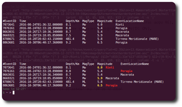The image size is (182, 107).
Task: Click event ID 8663031 in the colored table
Action: (9, 75)
